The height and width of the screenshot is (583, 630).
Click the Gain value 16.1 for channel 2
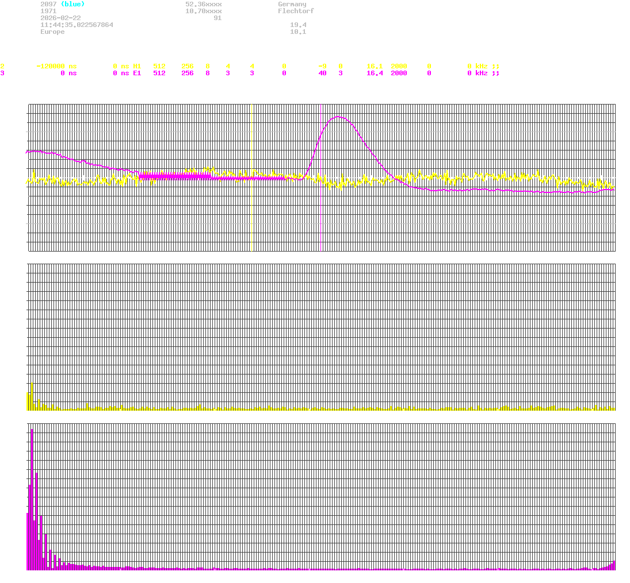[x=373, y=66]
